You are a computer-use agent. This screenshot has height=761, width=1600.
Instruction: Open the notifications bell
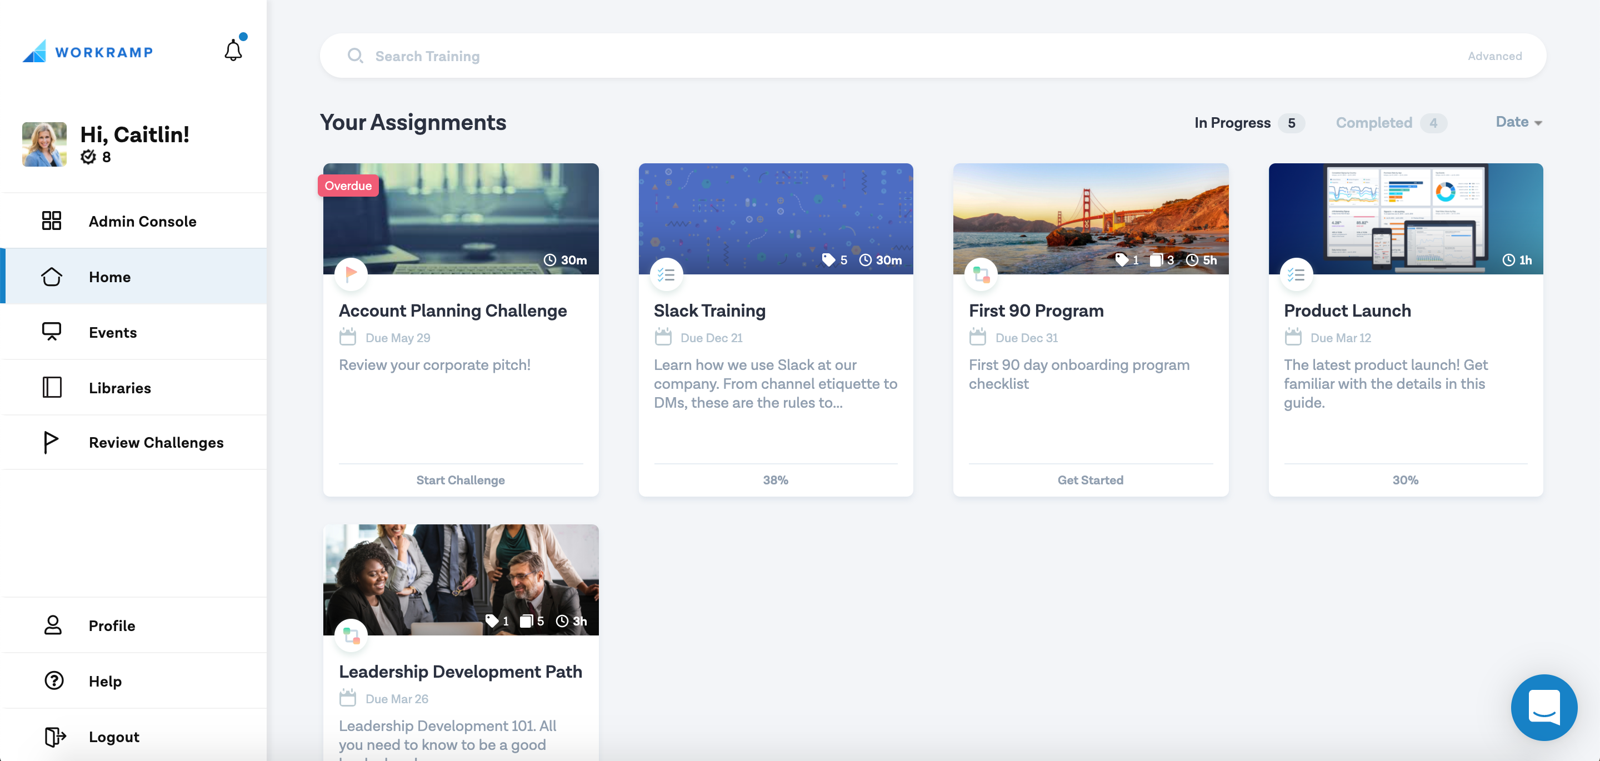tap(233, 49)
